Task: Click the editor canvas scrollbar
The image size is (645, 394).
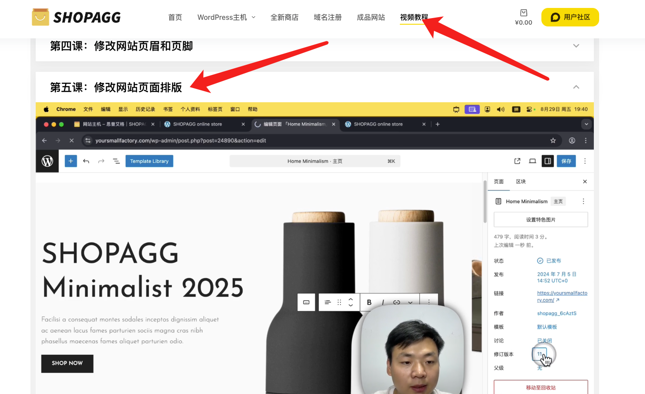Action: pyautogui.click(x=485, y=201)
